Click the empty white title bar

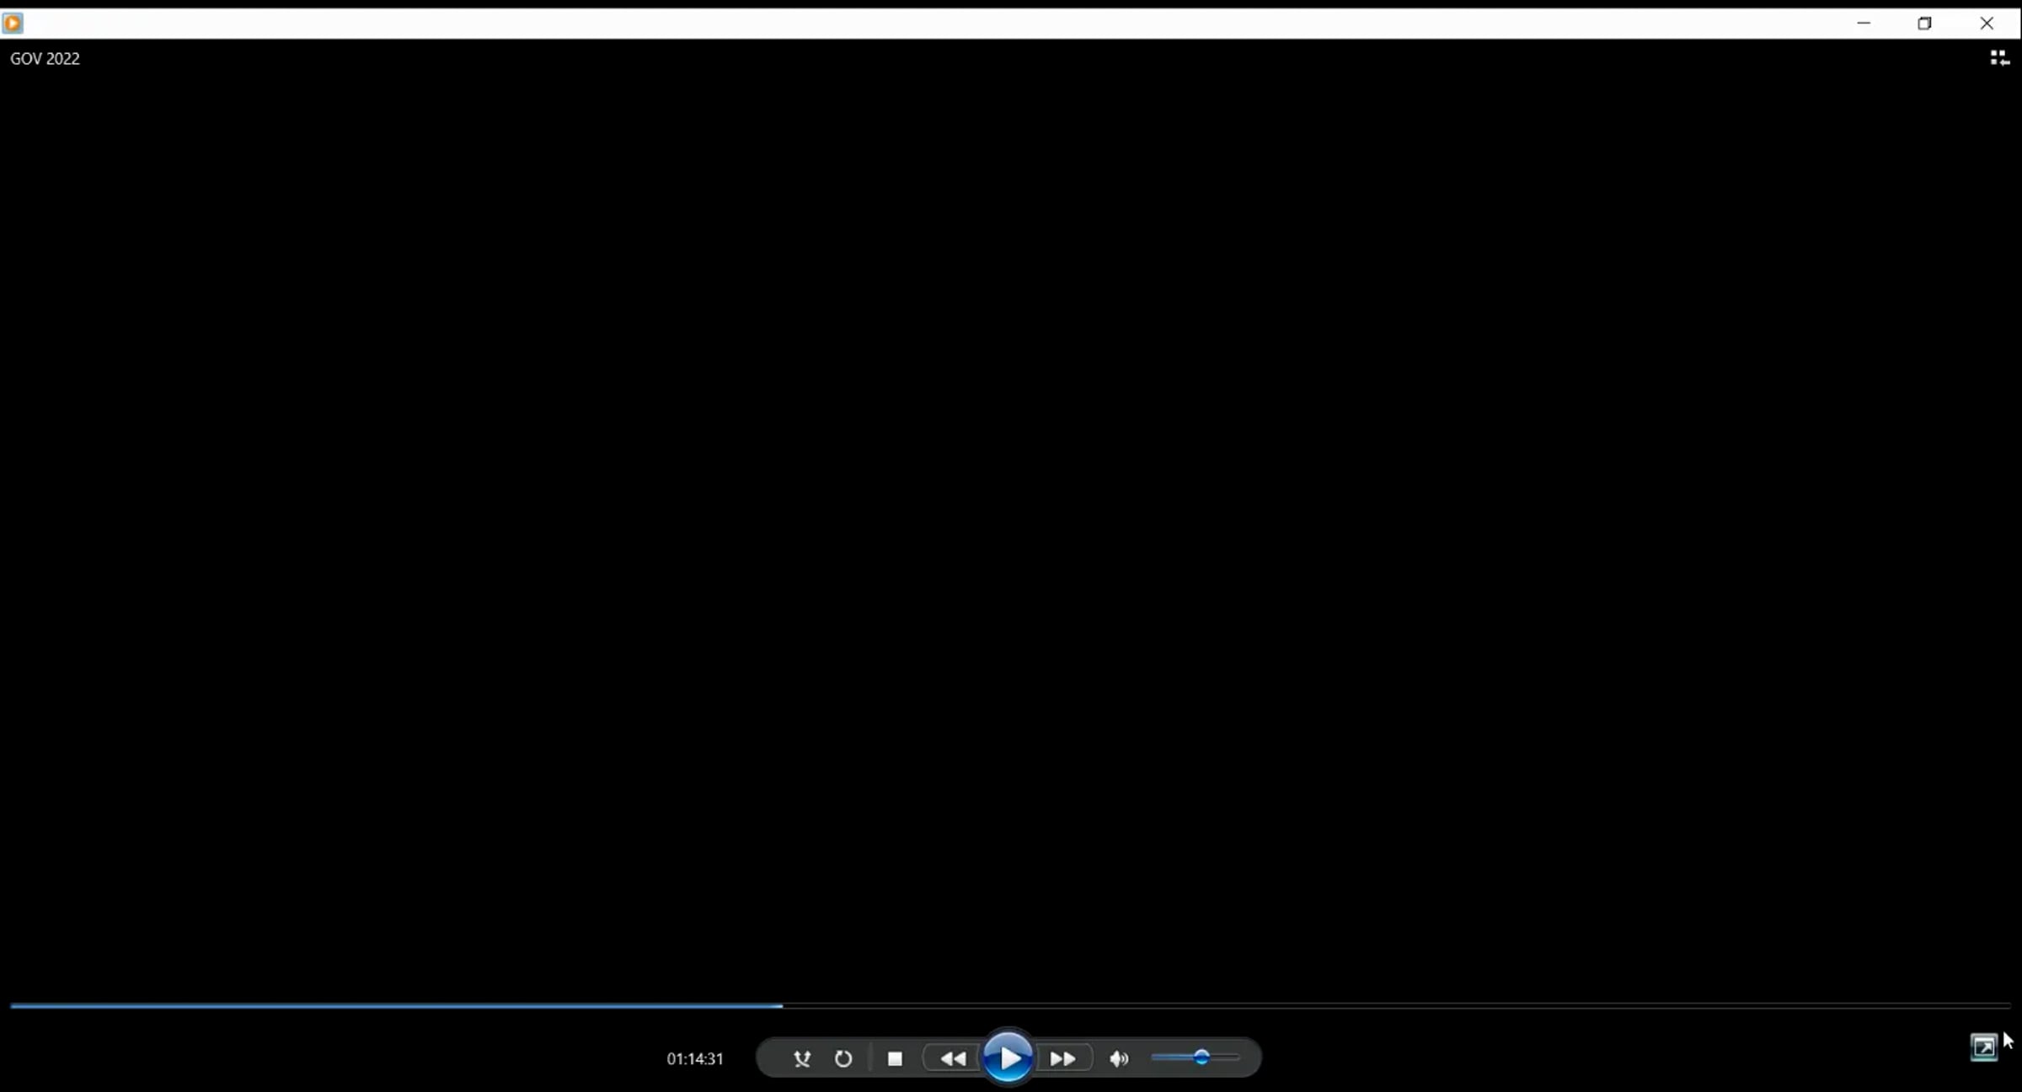point(927,24)
